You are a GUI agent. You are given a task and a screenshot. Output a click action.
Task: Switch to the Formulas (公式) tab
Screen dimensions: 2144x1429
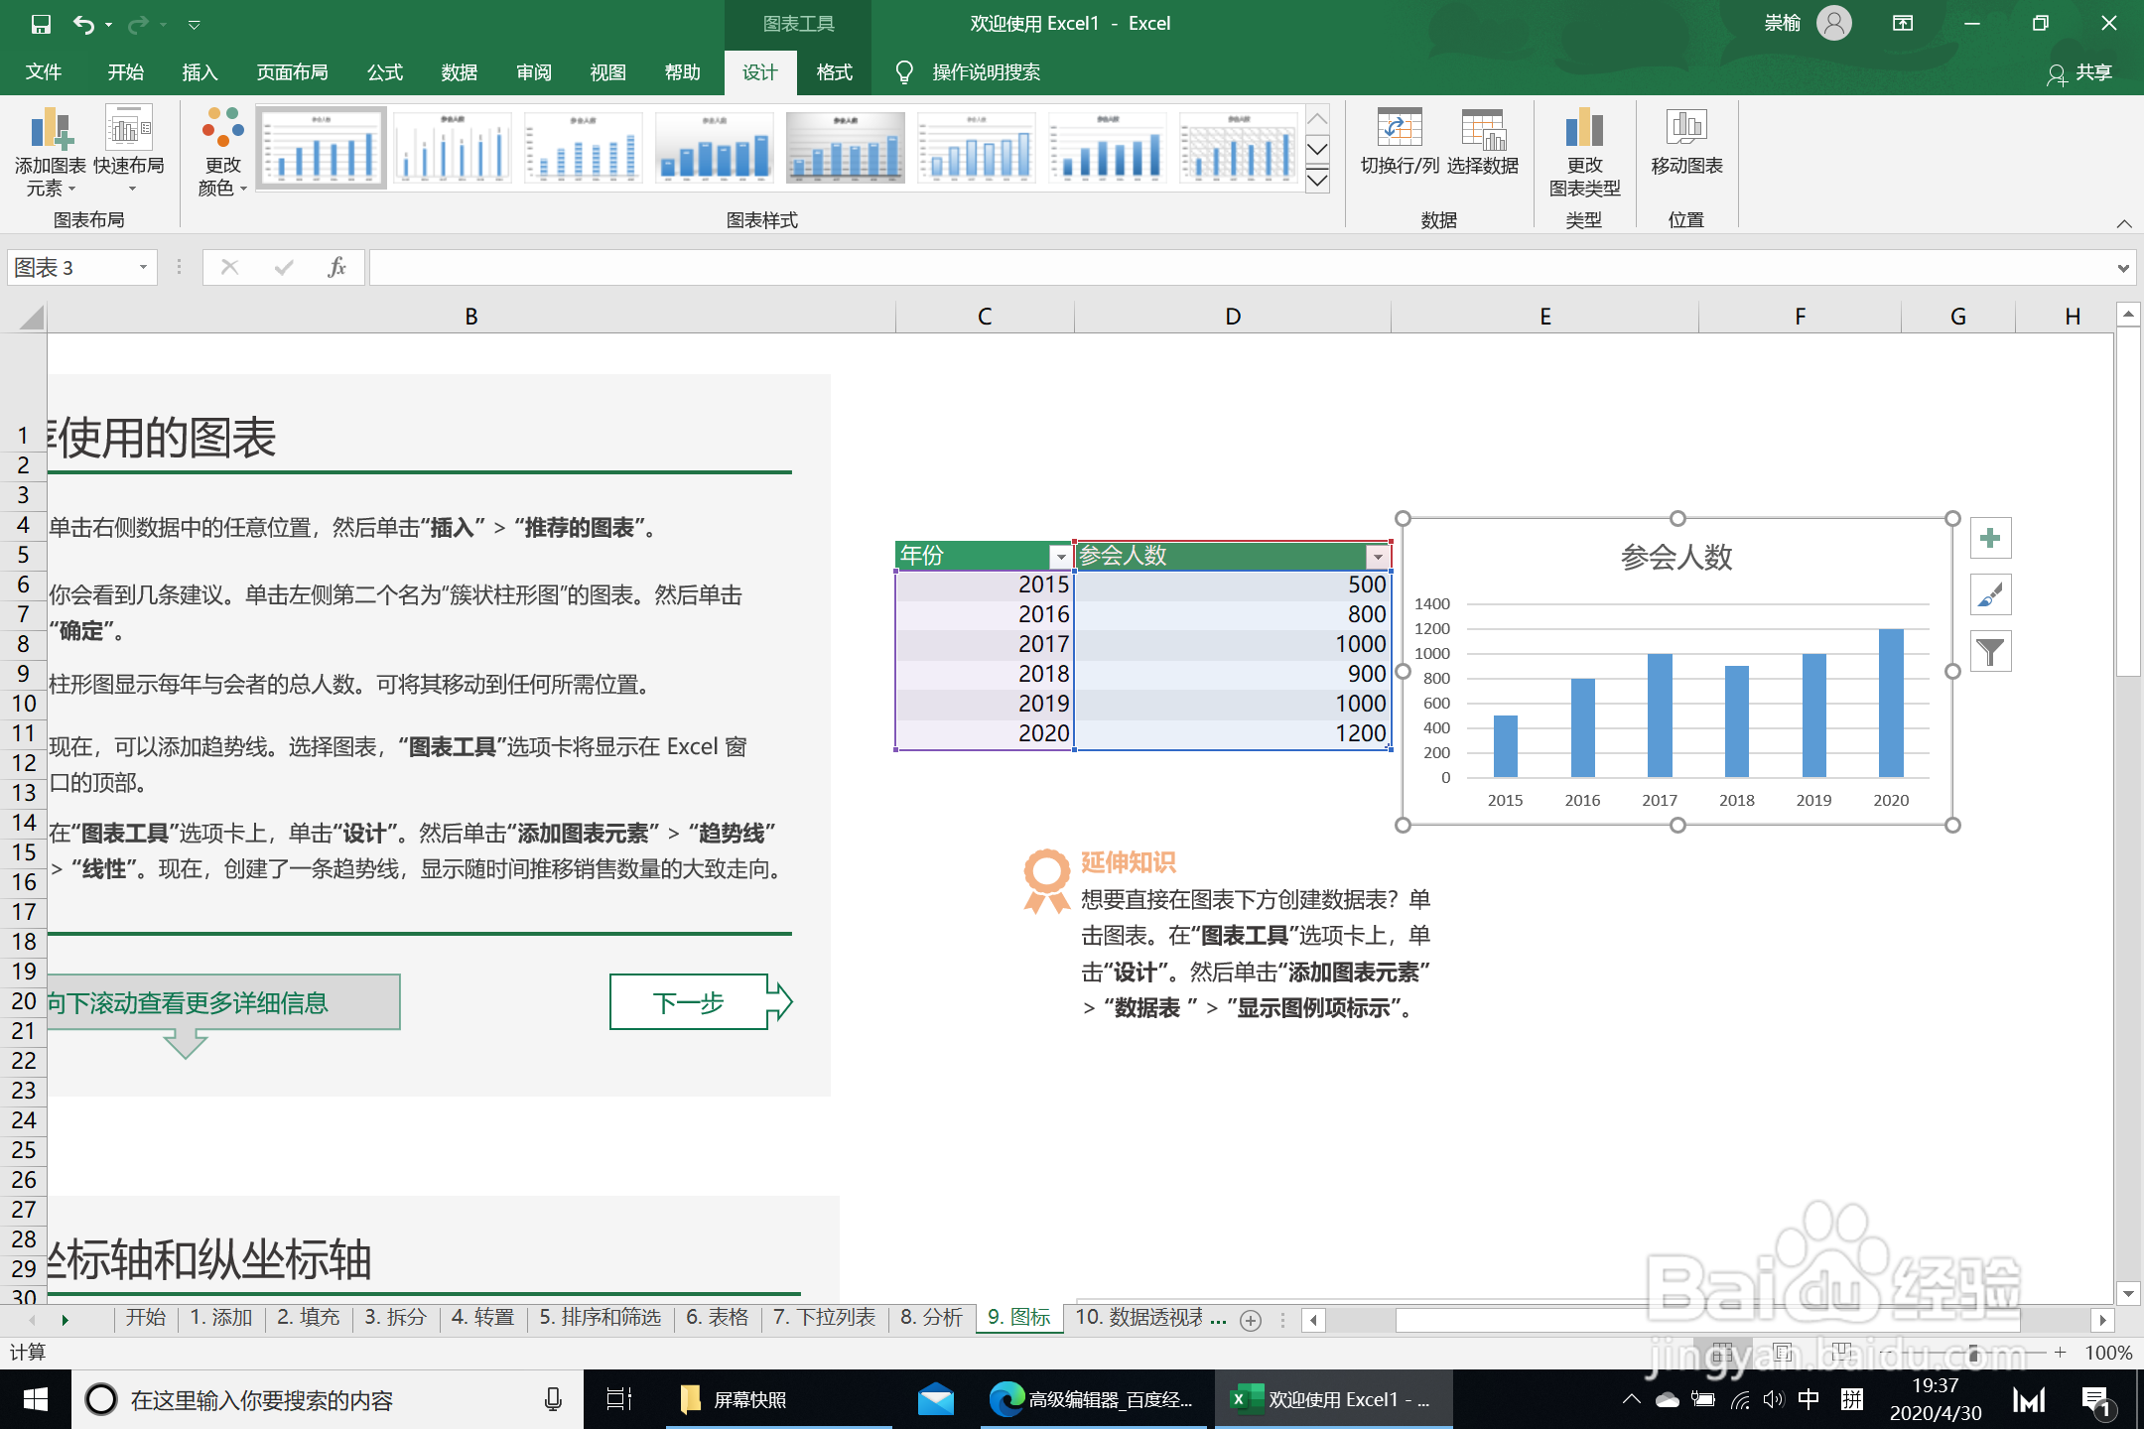[385, 72]
